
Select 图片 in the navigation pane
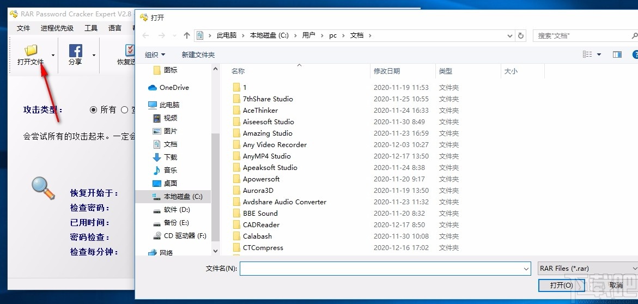165,131
